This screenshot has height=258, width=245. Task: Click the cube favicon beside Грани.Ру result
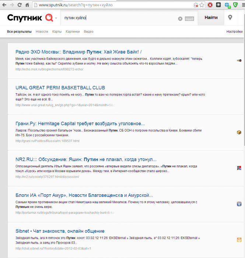[x=239, y=132]
